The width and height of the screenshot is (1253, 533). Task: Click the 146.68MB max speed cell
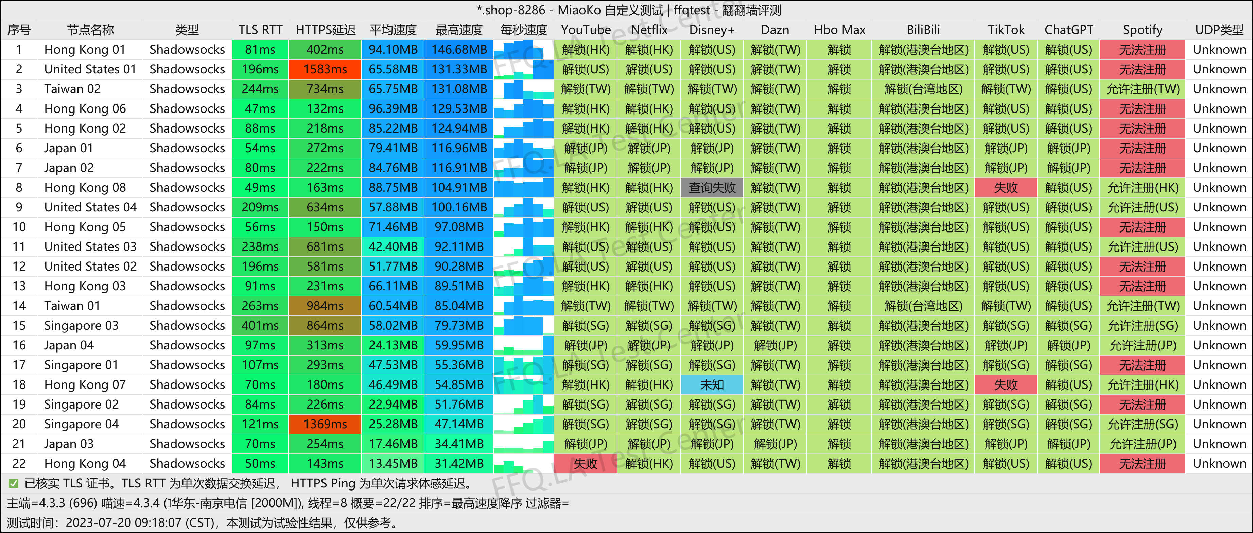click(459, 50)
